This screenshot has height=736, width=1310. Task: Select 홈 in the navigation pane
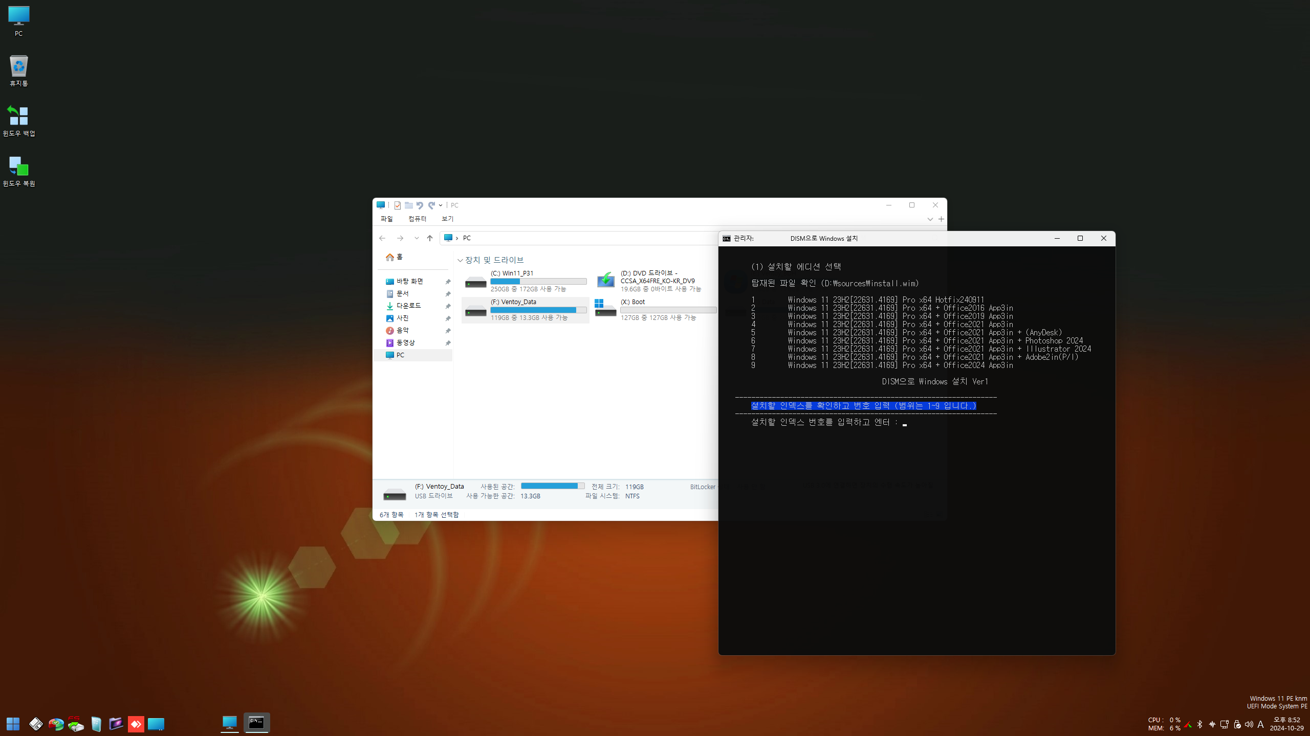click(395, 257)
